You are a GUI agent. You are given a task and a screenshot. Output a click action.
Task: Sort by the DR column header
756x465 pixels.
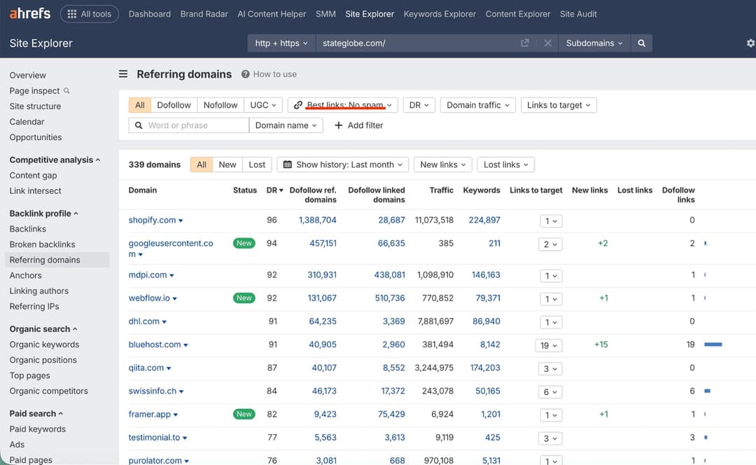click(274, 190)
